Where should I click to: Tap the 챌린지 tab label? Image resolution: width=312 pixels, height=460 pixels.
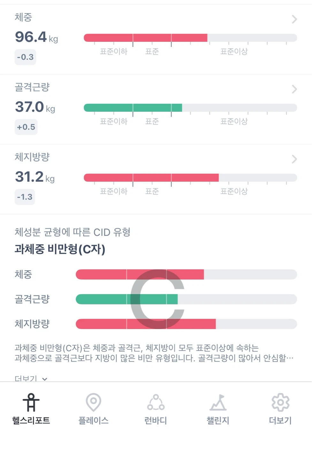(218, 420)
